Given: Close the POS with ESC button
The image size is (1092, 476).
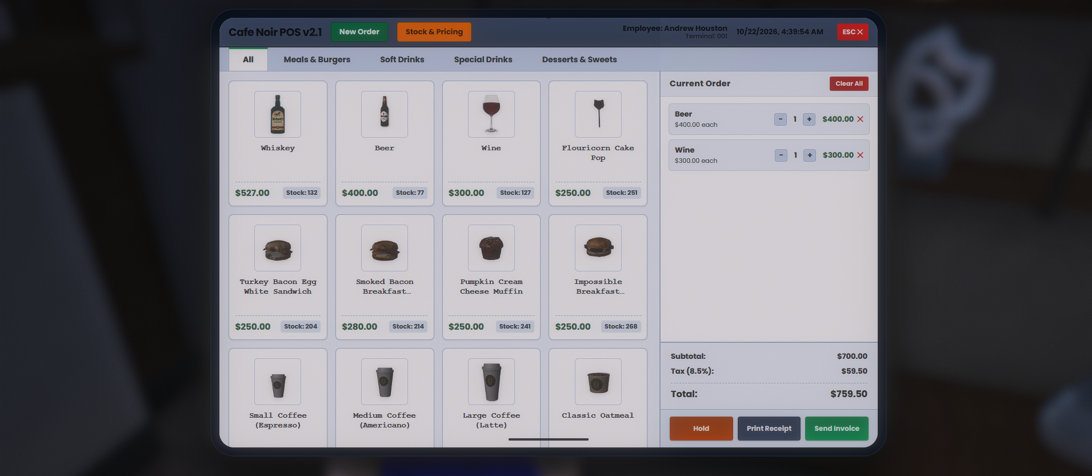Looking at the screenshot, I should click(853, 32).
